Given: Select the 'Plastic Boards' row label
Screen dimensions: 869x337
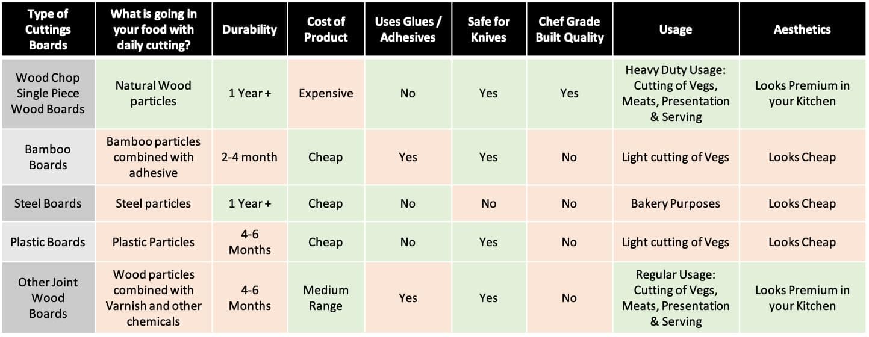Looking at the screenshot, I should (x=48, y=242).
